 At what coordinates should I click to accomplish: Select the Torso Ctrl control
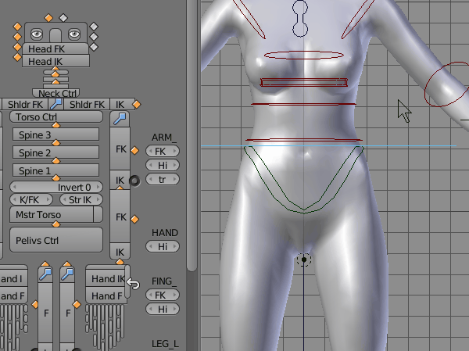click(56, 116)
